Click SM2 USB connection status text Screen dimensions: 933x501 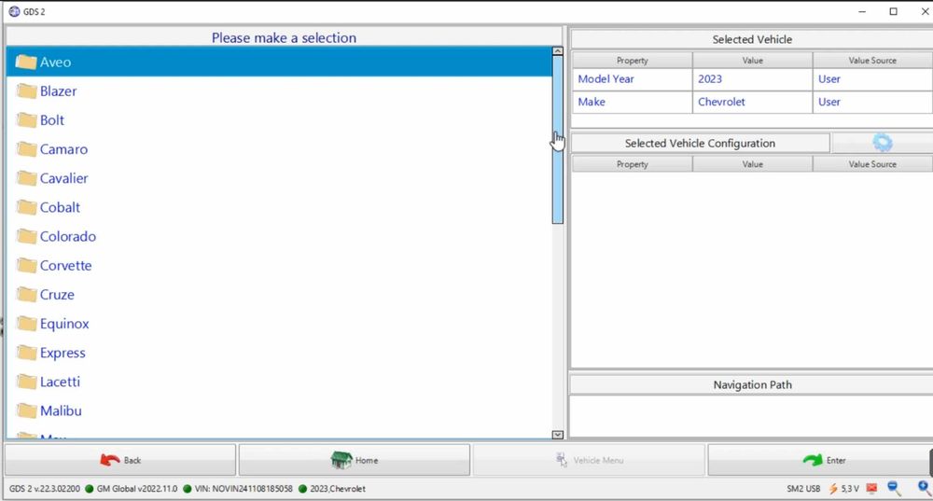point(803,489)
